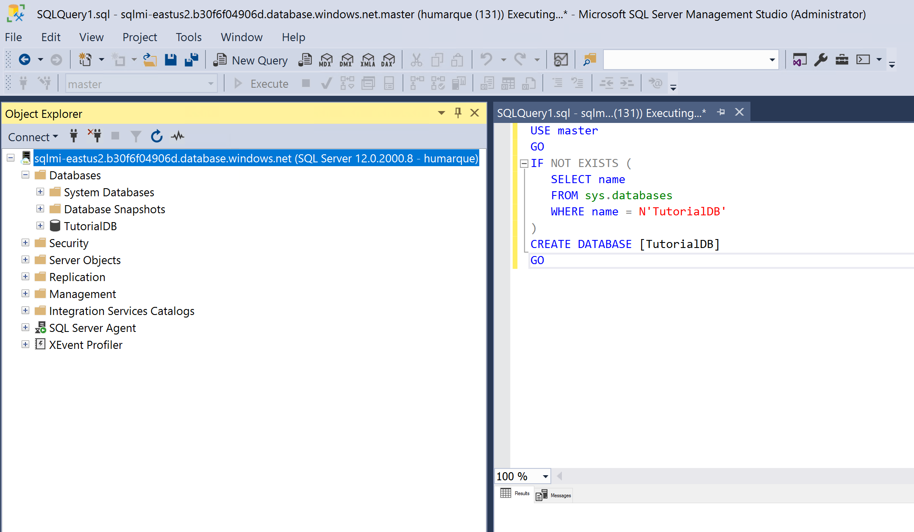Click the Find text input field
914x532 pixels.
[x=685, y=60]
